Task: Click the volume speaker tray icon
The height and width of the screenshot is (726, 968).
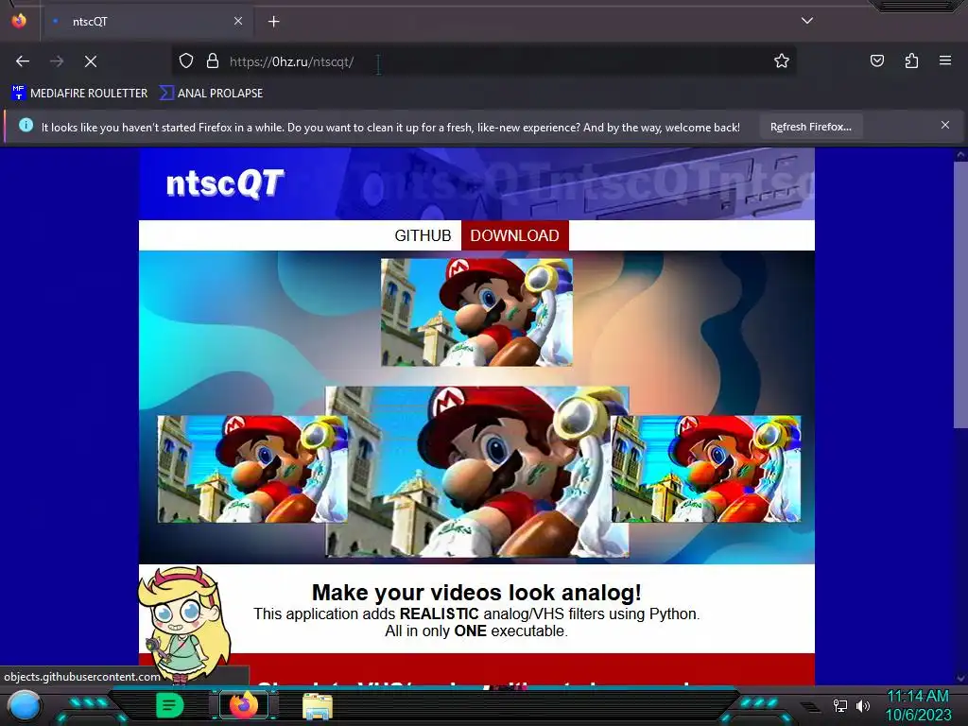Action: tap(863, 705)
